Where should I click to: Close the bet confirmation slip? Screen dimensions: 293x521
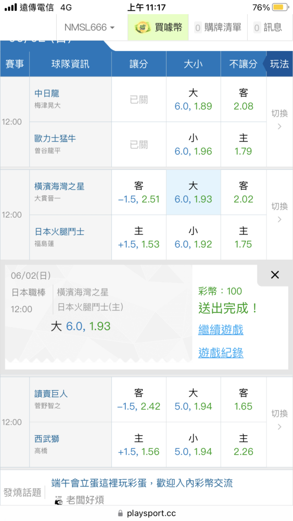pos(275,275)
